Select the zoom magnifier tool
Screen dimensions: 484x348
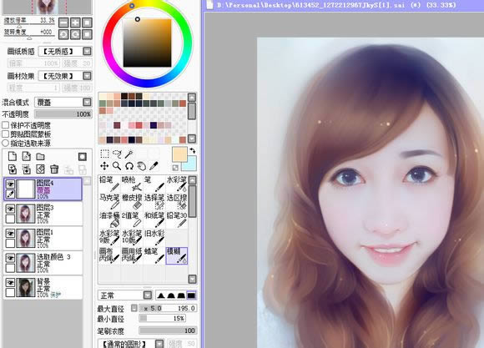(x=117, y=166)
